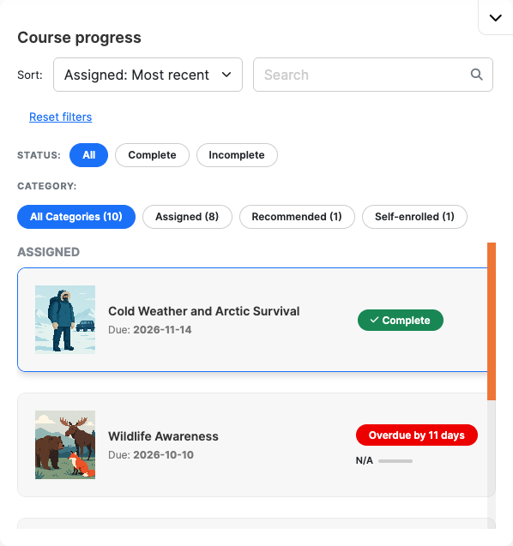Select Self-enrolled (1) category filter
The height and width of the screenshot is (546, 513).
pos(414,217)
